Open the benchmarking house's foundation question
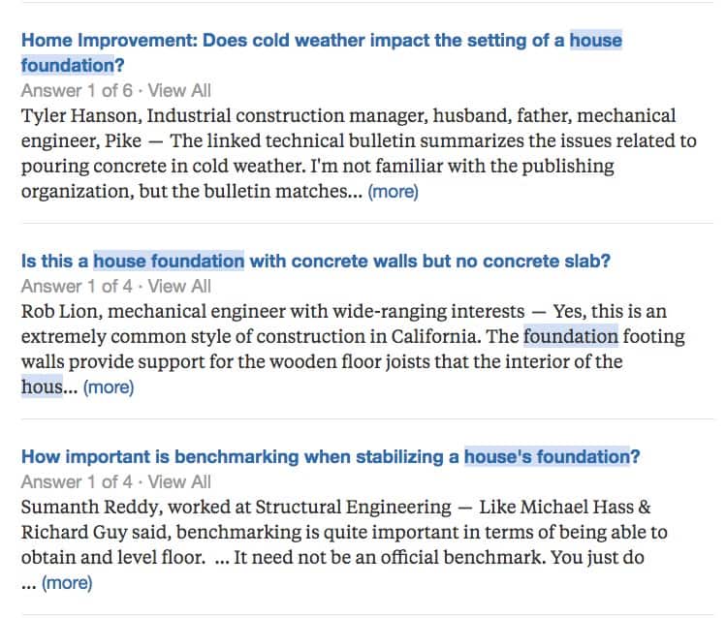The image size is (726, 618). (331, 457)
